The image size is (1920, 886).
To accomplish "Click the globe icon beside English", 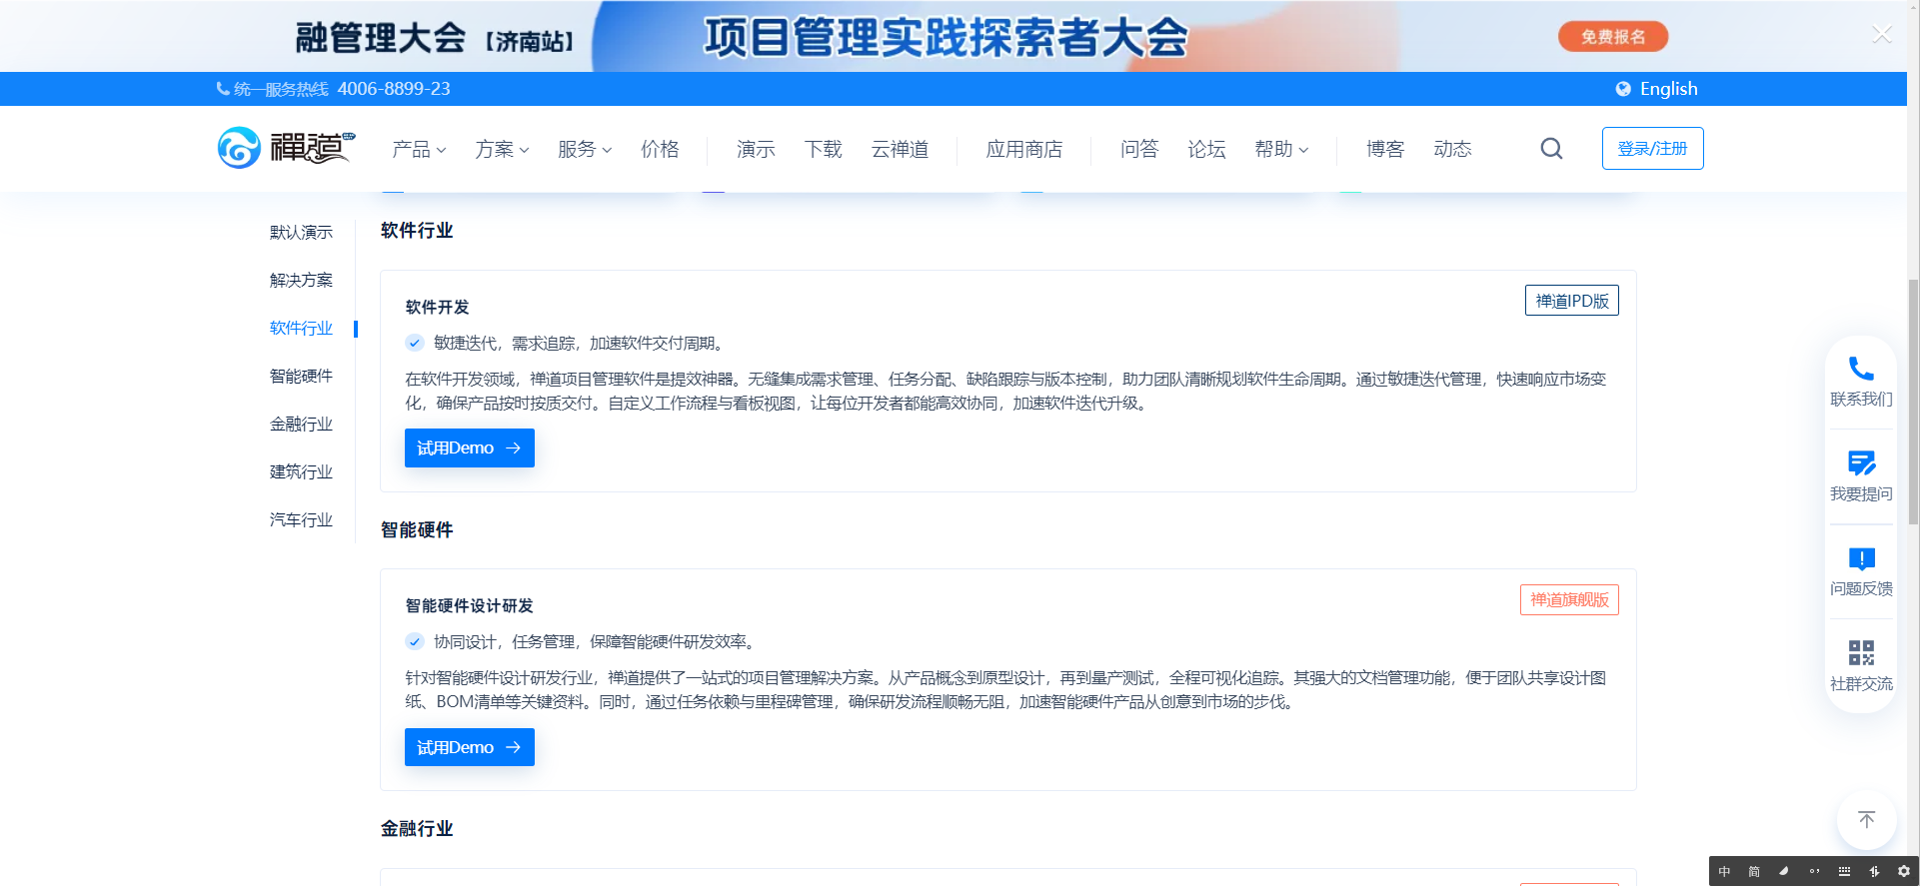I will coord(1623,89).
